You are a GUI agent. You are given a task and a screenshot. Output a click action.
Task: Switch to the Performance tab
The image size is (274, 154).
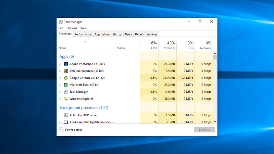pos(83,34)
